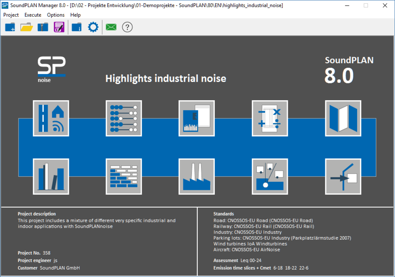Click the zipped project folder icon
The width and height of the screenshot is (395, 277).
pos(43,27)
